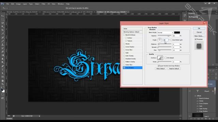Select the Move tool
This screenshot has width=218, height=122.
(3, 16)
